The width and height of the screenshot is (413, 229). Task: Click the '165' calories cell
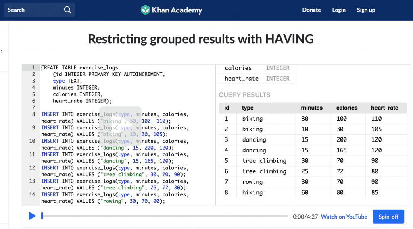click(342, 150)
